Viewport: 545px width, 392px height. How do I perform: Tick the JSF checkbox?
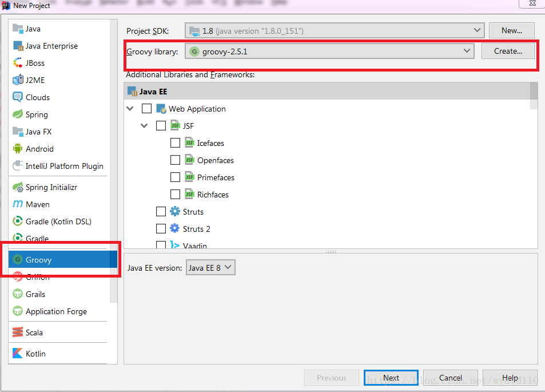161,125
